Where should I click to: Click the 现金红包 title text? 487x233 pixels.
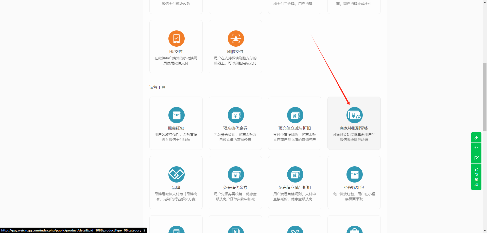[176, 128]
